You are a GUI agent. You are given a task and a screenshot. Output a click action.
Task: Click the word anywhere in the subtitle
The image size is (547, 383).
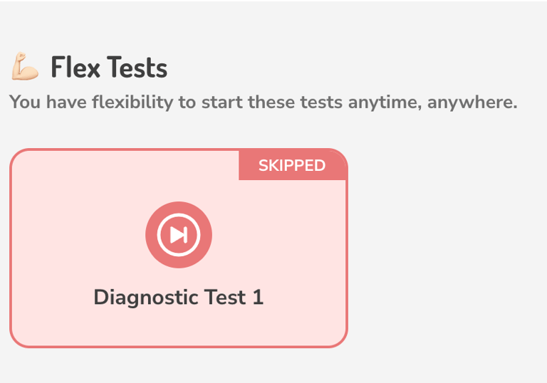(x=472, y=103)
